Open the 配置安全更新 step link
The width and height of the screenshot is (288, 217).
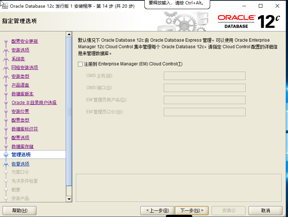(25, 41)
